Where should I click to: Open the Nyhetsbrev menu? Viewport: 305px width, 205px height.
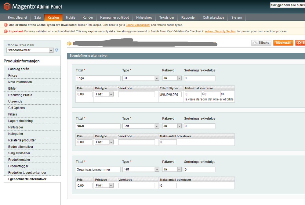144,17
